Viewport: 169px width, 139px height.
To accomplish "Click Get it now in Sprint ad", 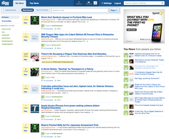I will click(x=131, y=30).
